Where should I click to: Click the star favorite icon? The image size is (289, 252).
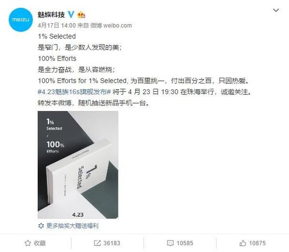(x=28, y=243)
